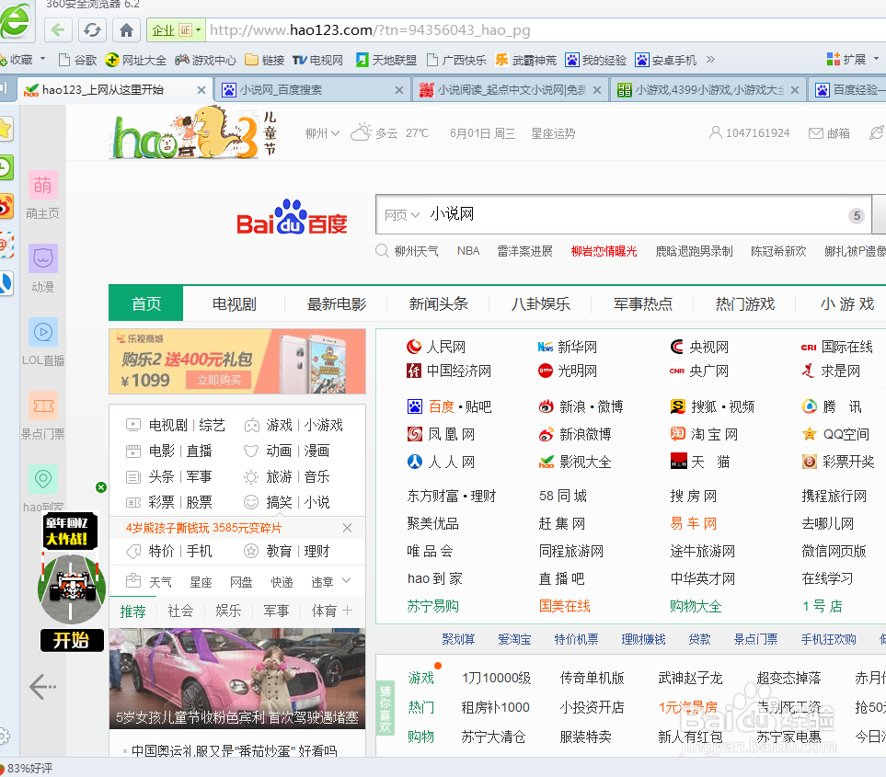Switch to 小说阅读_起点中文小说网 tab
This screenshot has width=886, height=777.
pyautogui.click(x=511, y=90)
